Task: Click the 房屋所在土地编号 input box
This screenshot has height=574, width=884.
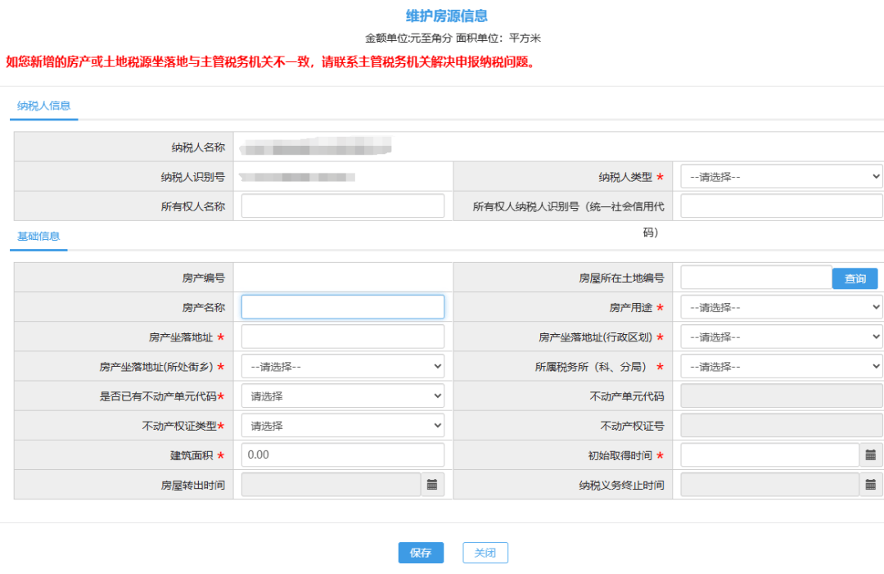Action: (x=755, y=278)
